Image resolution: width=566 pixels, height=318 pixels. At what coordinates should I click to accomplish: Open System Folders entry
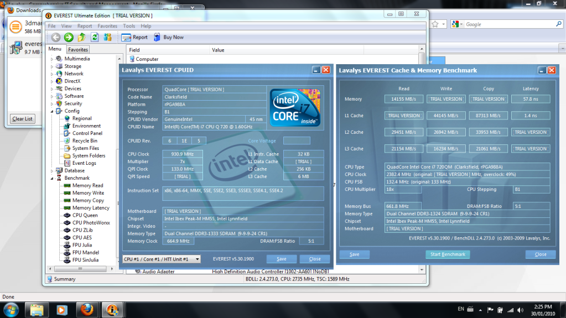click(89, 155)
